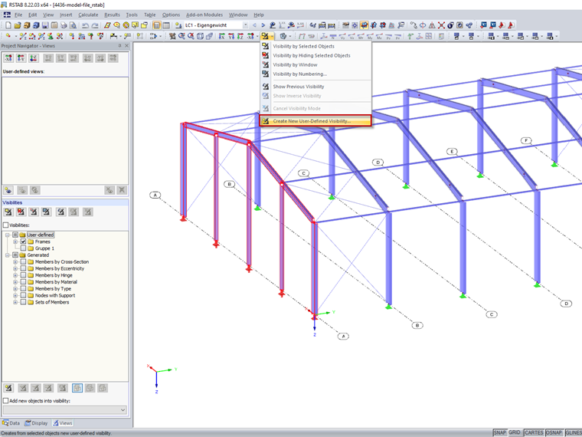Toggle SNAP in the status bar

tap(499, 432)
